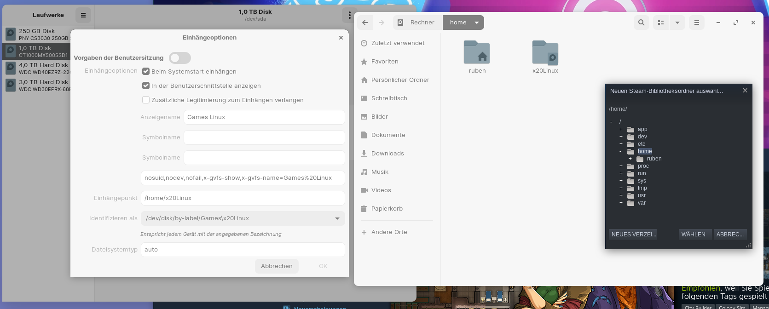Collapse the root / tree node
Viewport: 769px width, 309px height.
click(x=611, y=122)
